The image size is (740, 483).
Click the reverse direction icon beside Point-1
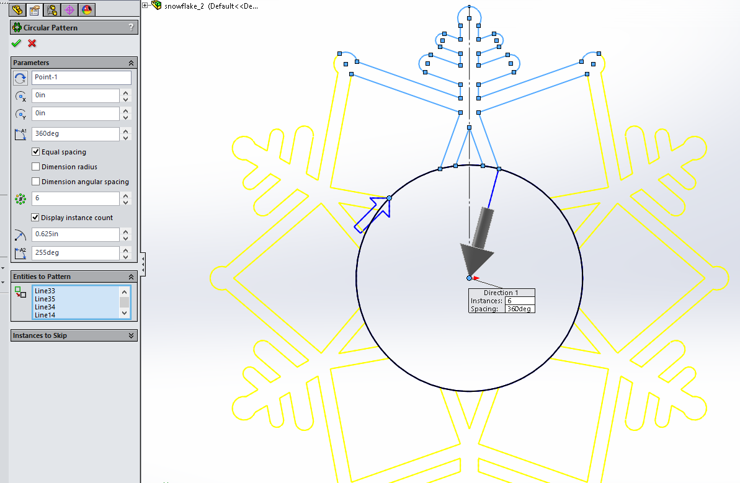(x=20, y=78)
